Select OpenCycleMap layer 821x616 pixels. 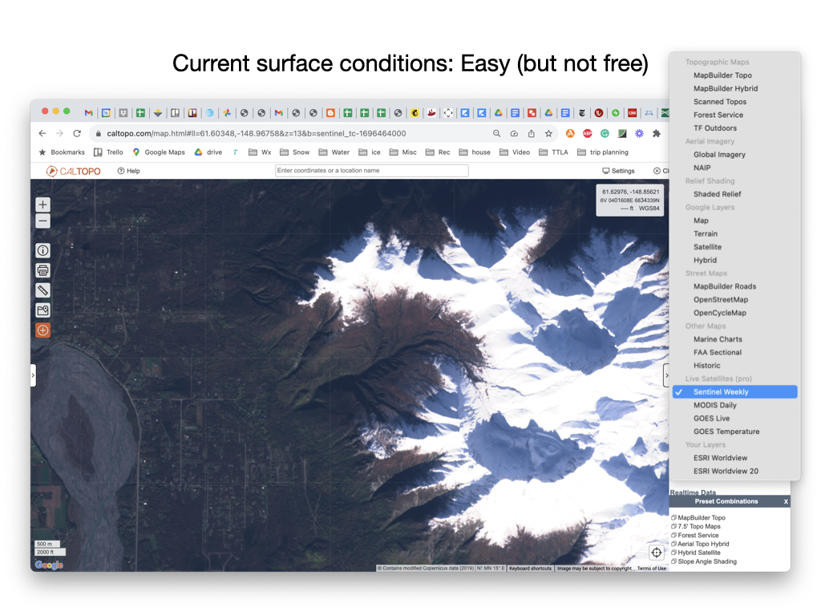(x=719, y=313)
